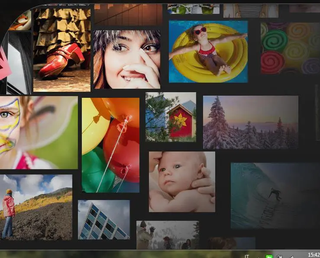320x258 pixels.
Task: Open the baby being kissed photo
Action: pos(182,182)
